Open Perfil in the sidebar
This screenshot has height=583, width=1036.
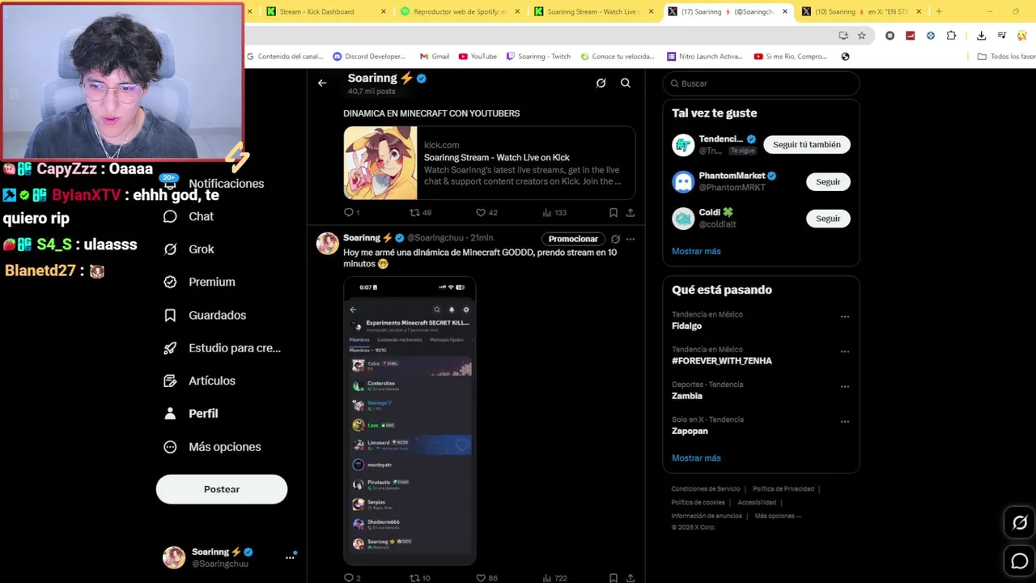point(191,414)
